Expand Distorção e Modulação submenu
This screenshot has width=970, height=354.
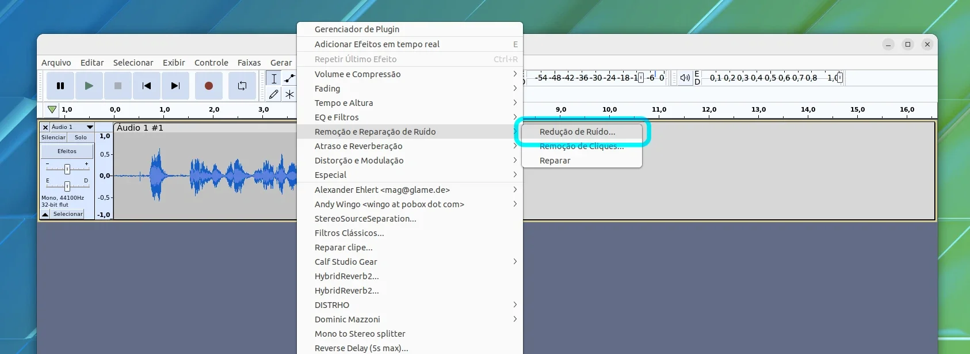(x=410, y=161)
